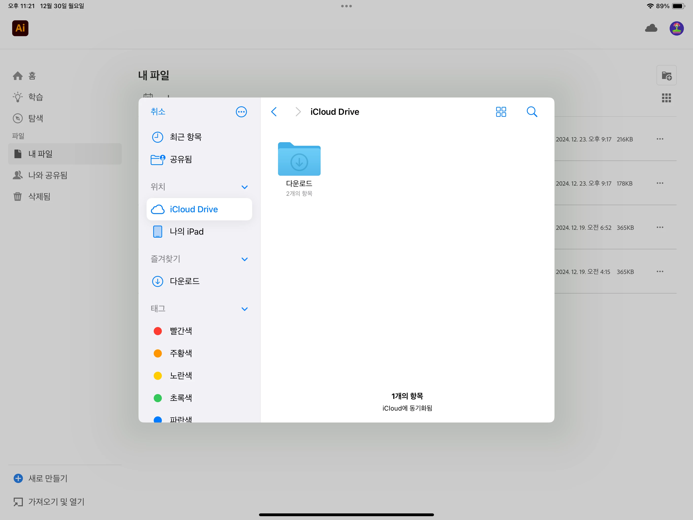Image resolution: width=693 pixels, height=520 pixels.
Task: Open 최근 항목 in the sidebar
Action: pyautogui.click(x=185, y=137)
